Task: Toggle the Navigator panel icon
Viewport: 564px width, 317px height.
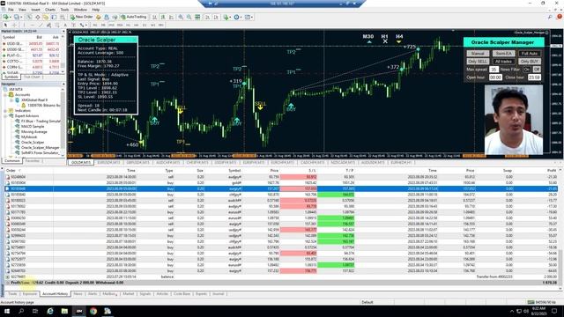Action: (46, 17)
